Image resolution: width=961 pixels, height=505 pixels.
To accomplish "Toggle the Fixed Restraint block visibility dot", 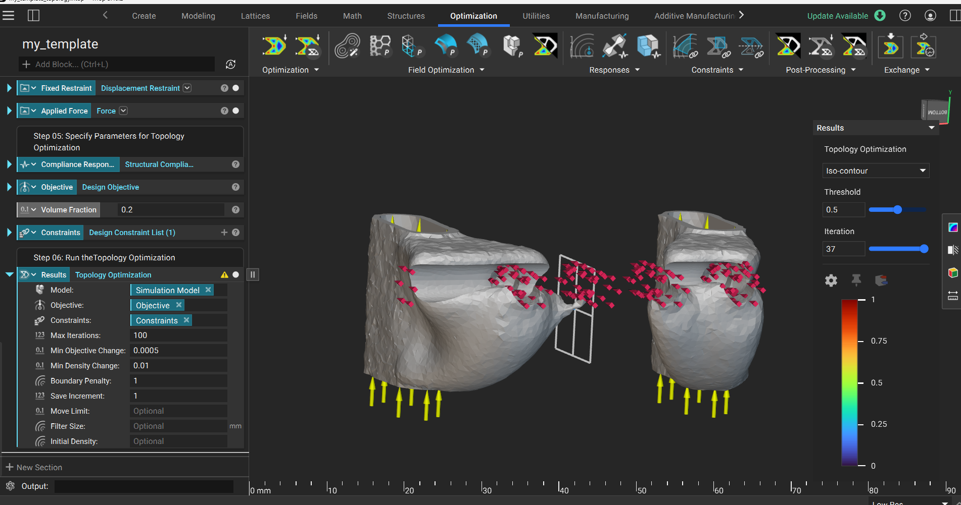I will (x=235, y=88).
